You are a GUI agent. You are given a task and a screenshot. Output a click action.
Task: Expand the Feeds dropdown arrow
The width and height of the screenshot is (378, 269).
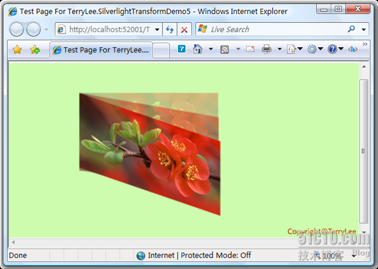pyautogui.click(x=238, y=49)
